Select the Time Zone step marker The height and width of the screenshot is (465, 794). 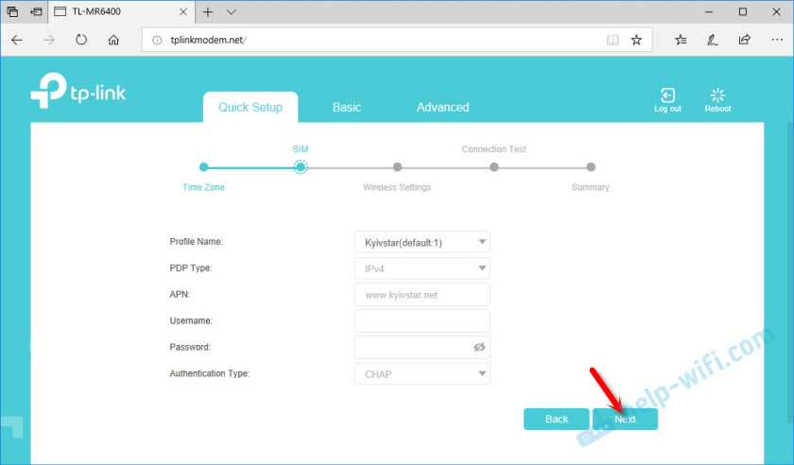tap(203, 167)
